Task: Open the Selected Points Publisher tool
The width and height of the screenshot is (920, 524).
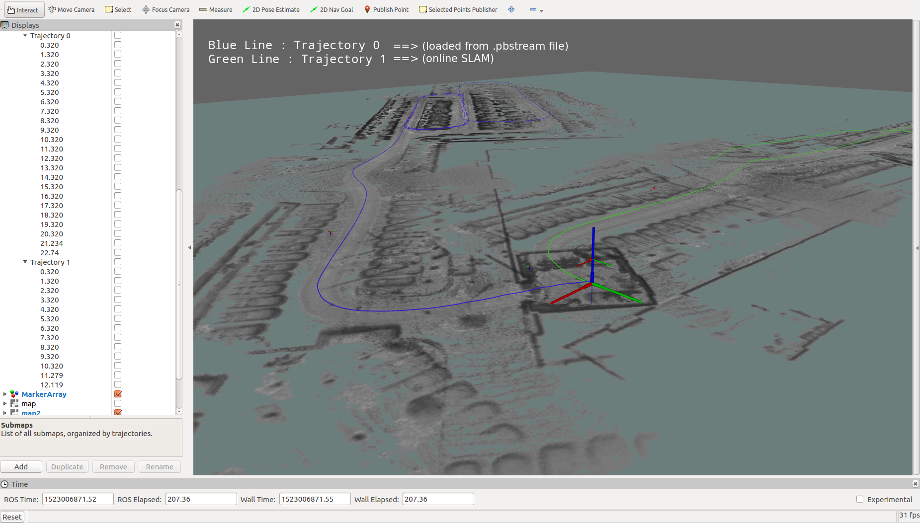Action: [x=457, y=9]
